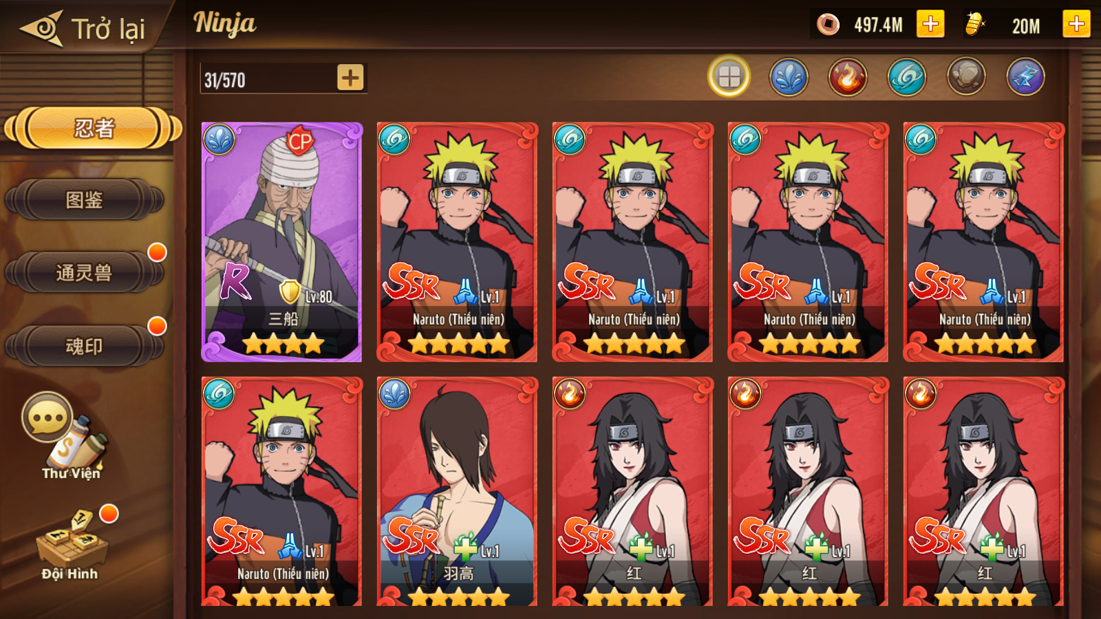This screenshot has height=619, width=1101.
Task: Filter ninjas by fire element icon
Action: [x=848, y=76]
